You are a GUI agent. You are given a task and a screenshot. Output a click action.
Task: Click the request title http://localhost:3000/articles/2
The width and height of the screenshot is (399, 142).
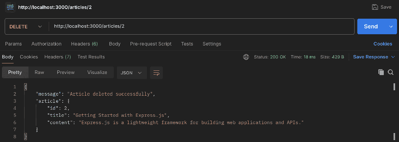pos(55,7)
